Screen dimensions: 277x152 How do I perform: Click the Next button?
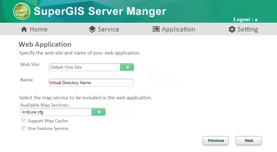click(x=249, y=141)
